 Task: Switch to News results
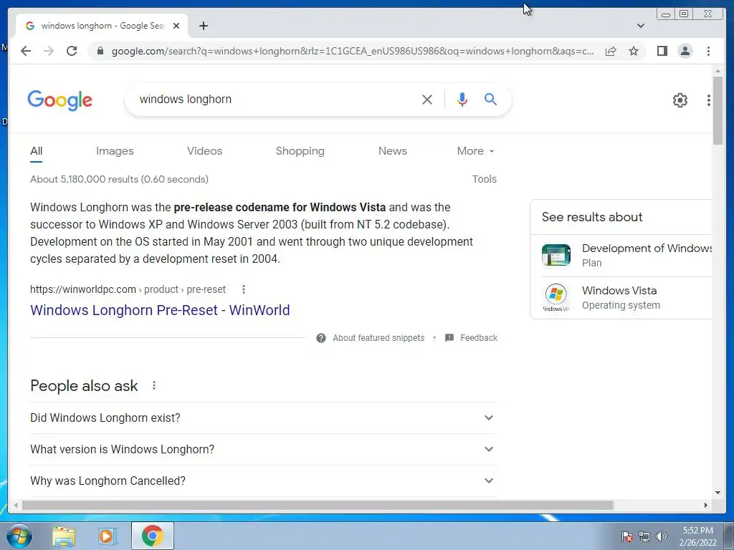393,151
